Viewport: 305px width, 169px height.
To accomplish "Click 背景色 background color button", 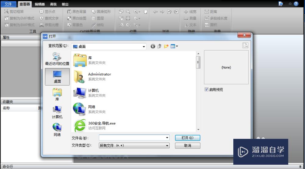I will (75, 25).
